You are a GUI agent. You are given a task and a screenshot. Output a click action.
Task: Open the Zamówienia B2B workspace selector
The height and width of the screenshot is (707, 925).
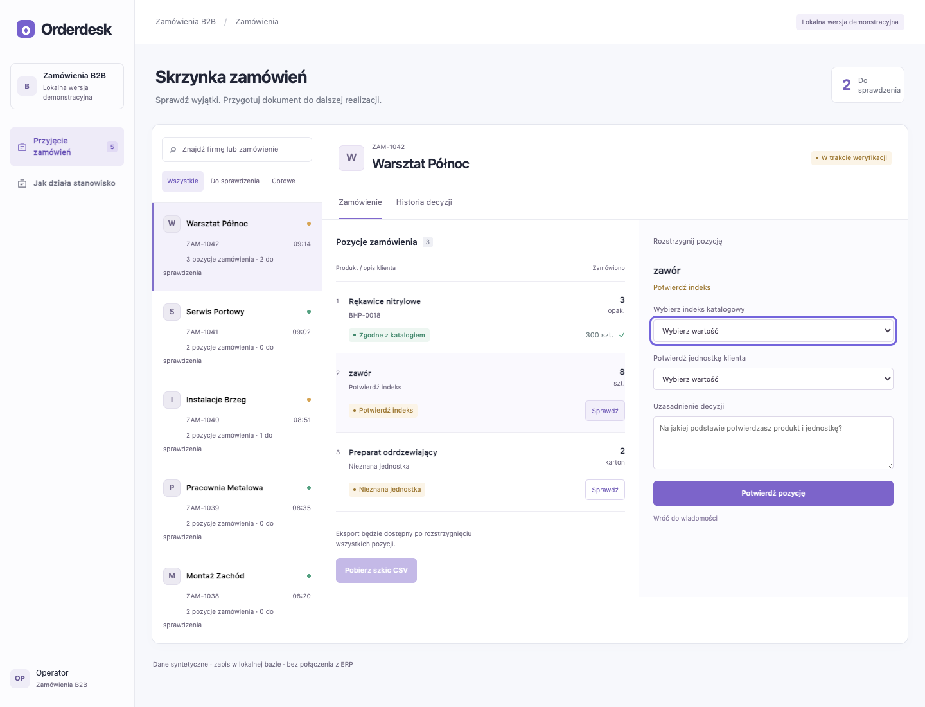pos(67,86)
